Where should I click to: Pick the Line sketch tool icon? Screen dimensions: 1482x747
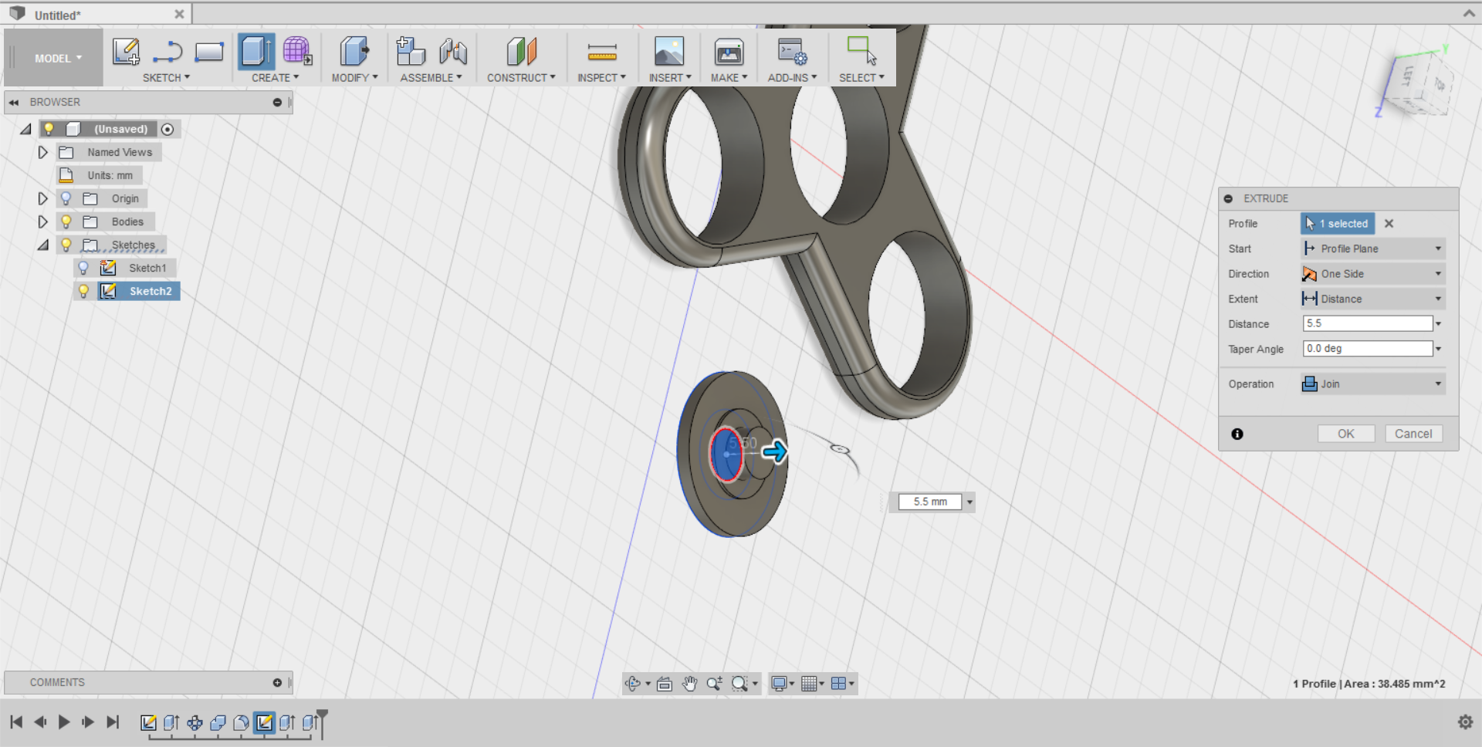click(167, 52)
